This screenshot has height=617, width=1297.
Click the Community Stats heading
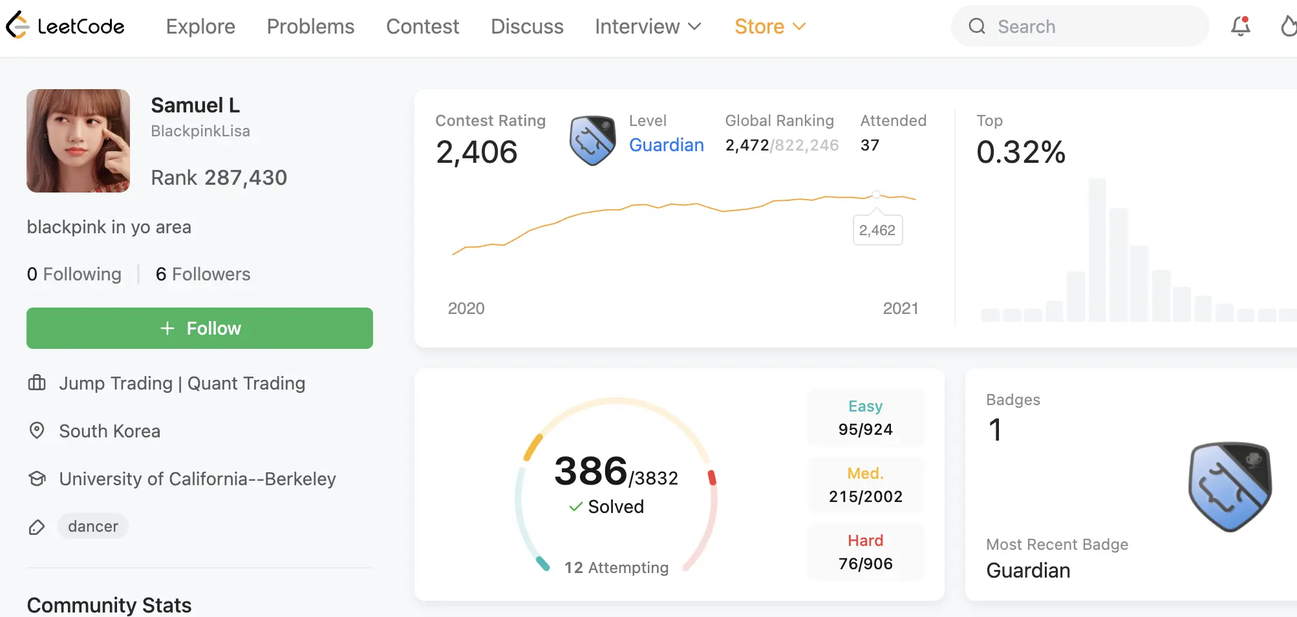[x=109, y=605]
